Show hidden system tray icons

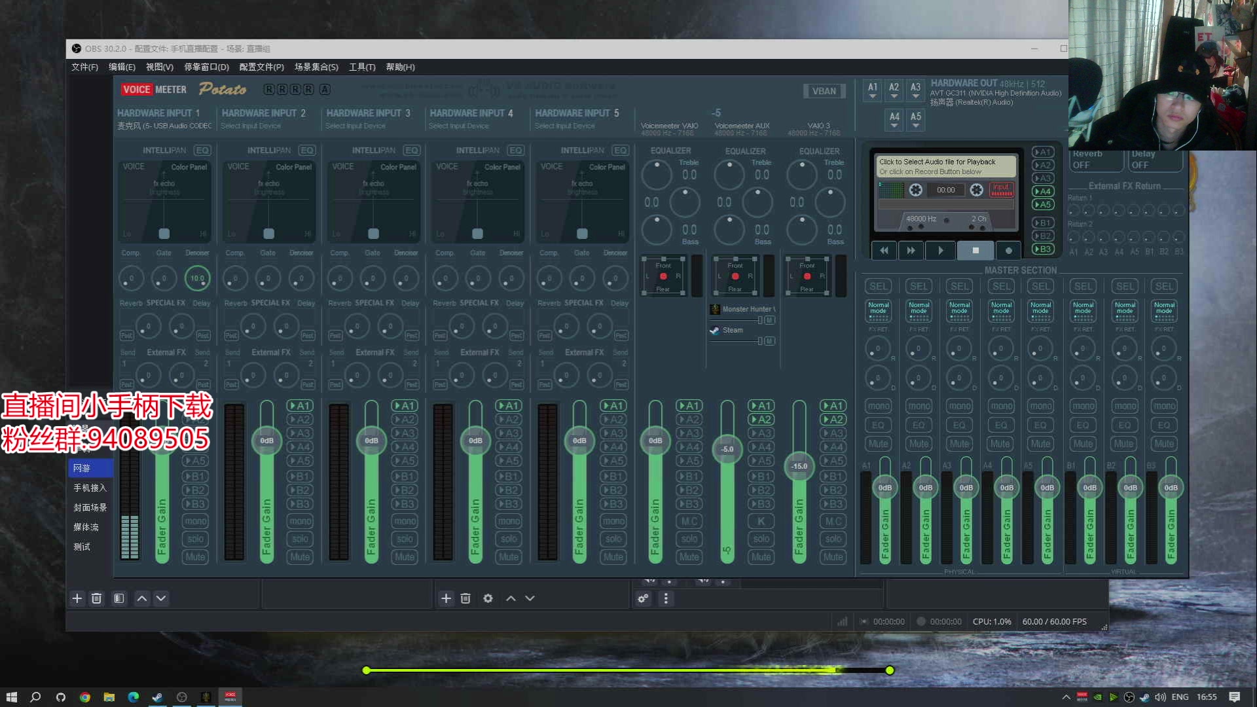click(x=1066, y=697)
